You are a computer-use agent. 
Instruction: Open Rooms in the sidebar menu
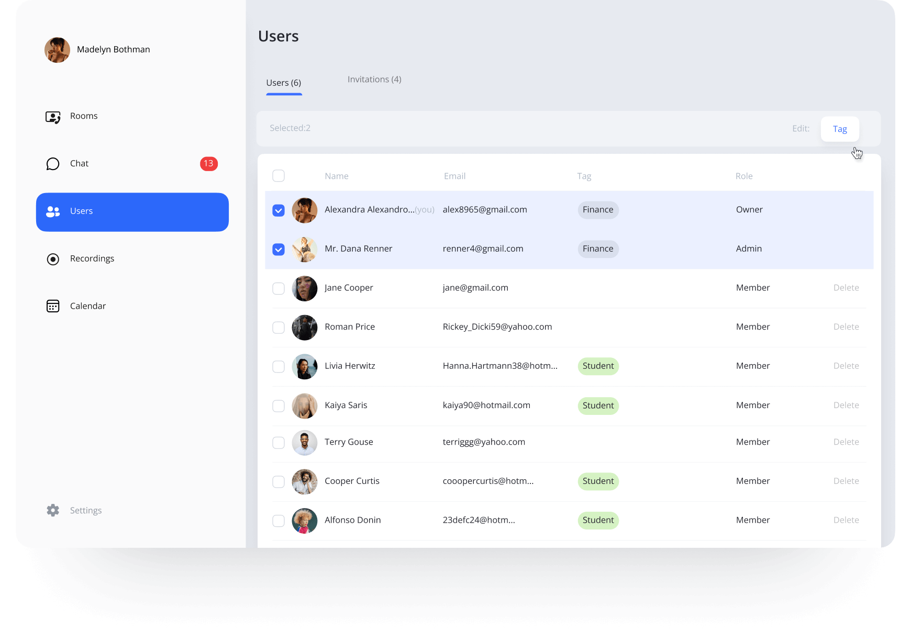tap(84, 116)
